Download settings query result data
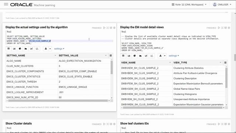 tap(46, 49)
